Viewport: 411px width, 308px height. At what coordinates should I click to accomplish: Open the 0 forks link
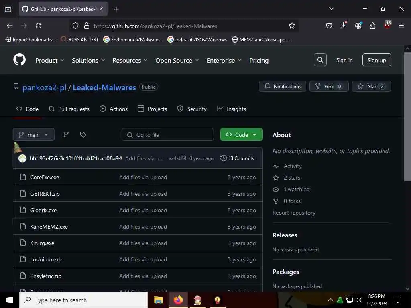287,201
